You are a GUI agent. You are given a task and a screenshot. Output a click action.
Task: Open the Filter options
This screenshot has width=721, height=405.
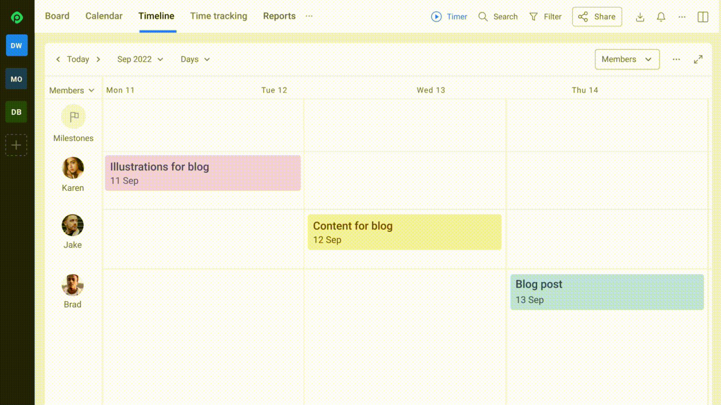[x=545, y=17]
